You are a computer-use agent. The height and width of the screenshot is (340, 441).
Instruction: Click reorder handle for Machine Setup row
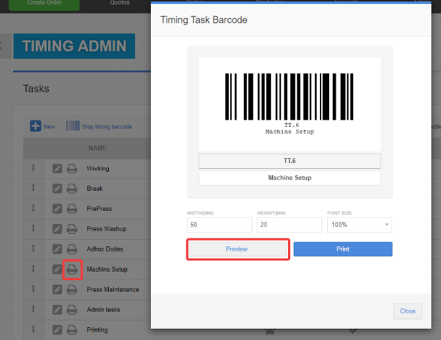[x=33, y=268]
